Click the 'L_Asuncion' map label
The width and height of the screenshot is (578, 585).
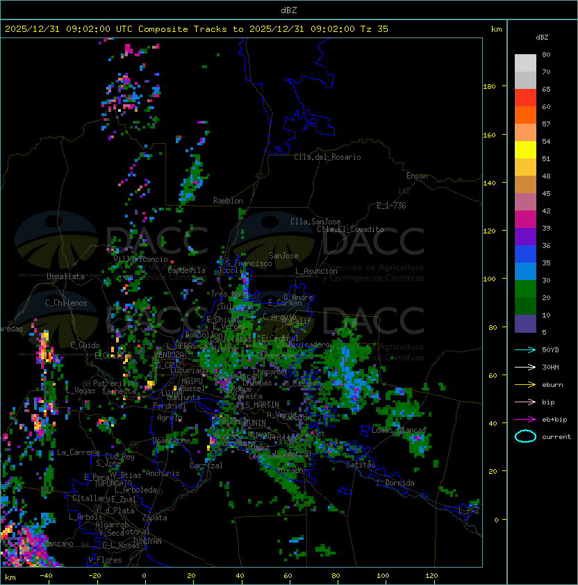(x=316, y=271)
